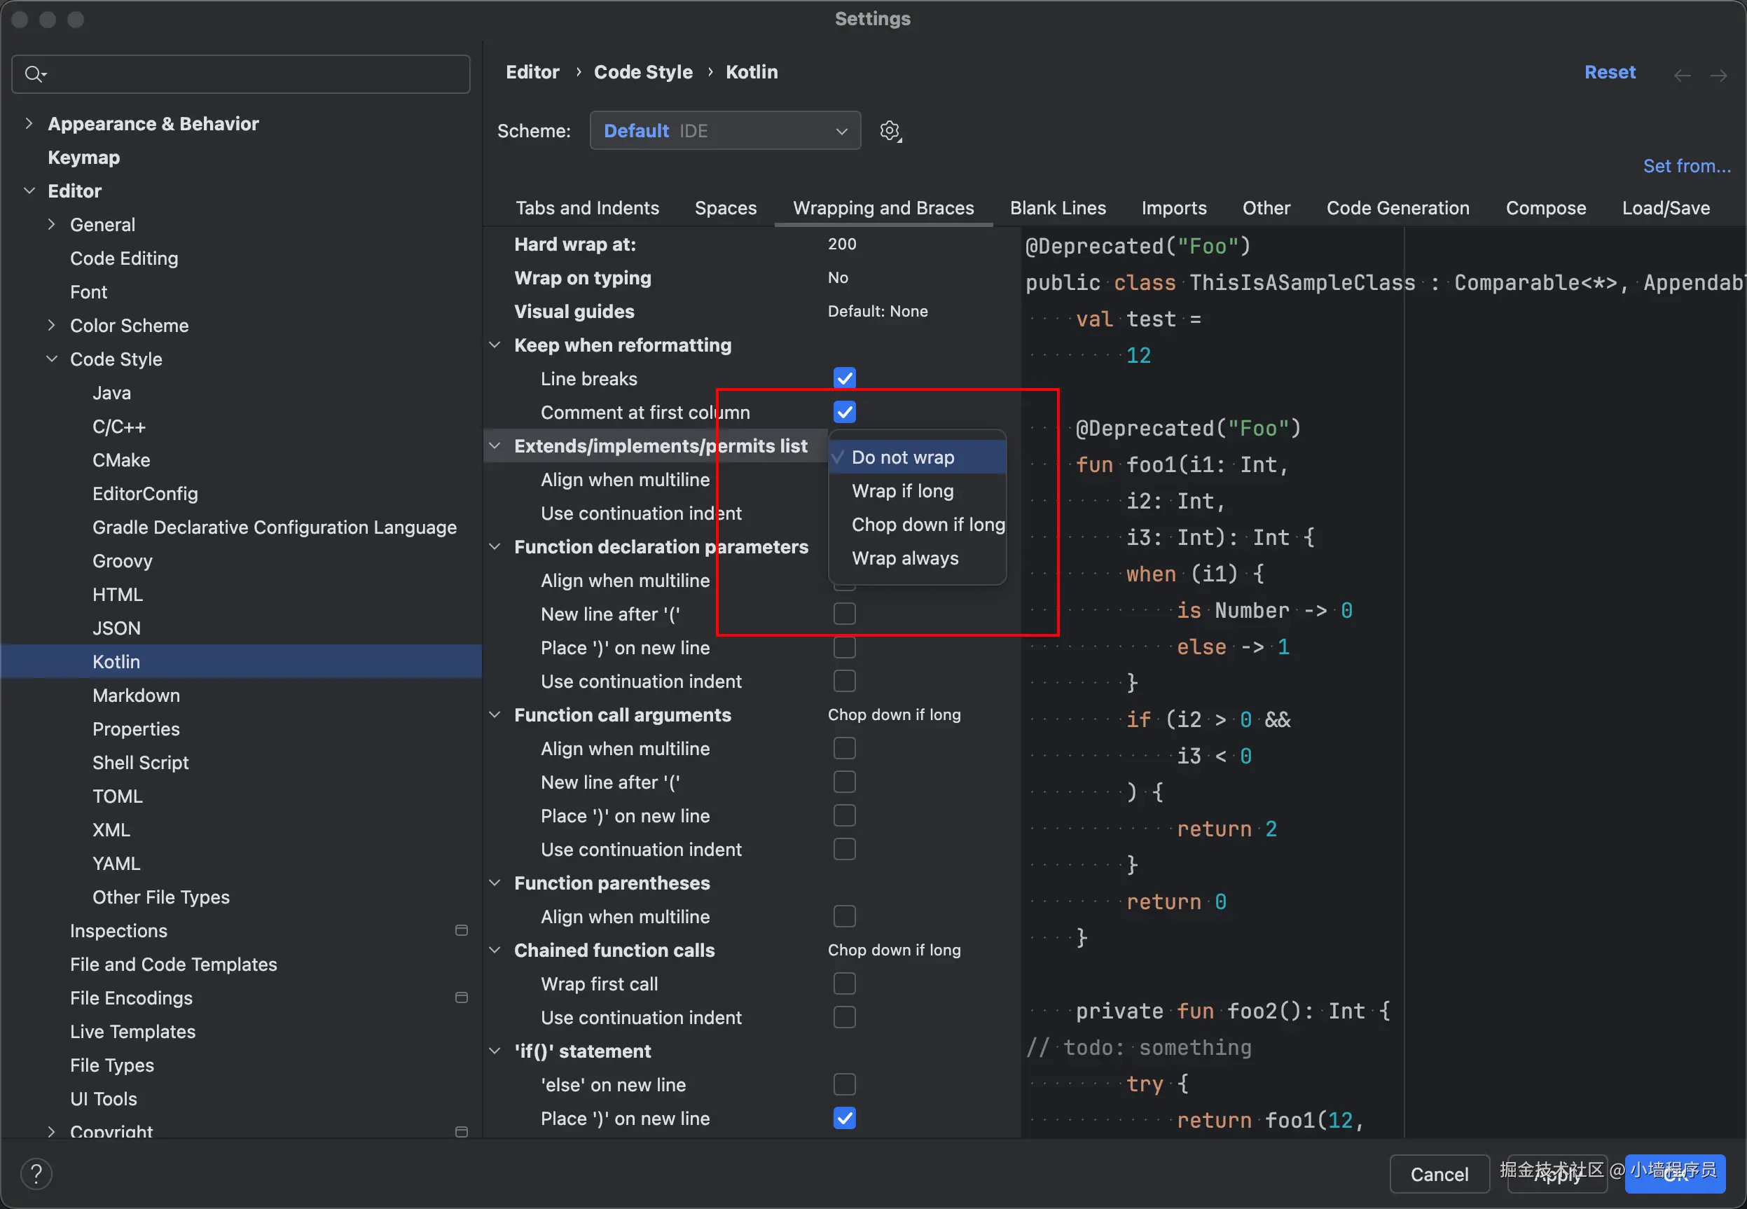1747x1209 pixels.
Task: Click the search magnifier icon
Action: [x=34, y=74]
